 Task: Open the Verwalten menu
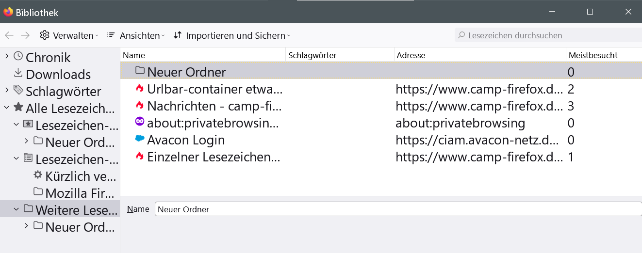point(69,35)
